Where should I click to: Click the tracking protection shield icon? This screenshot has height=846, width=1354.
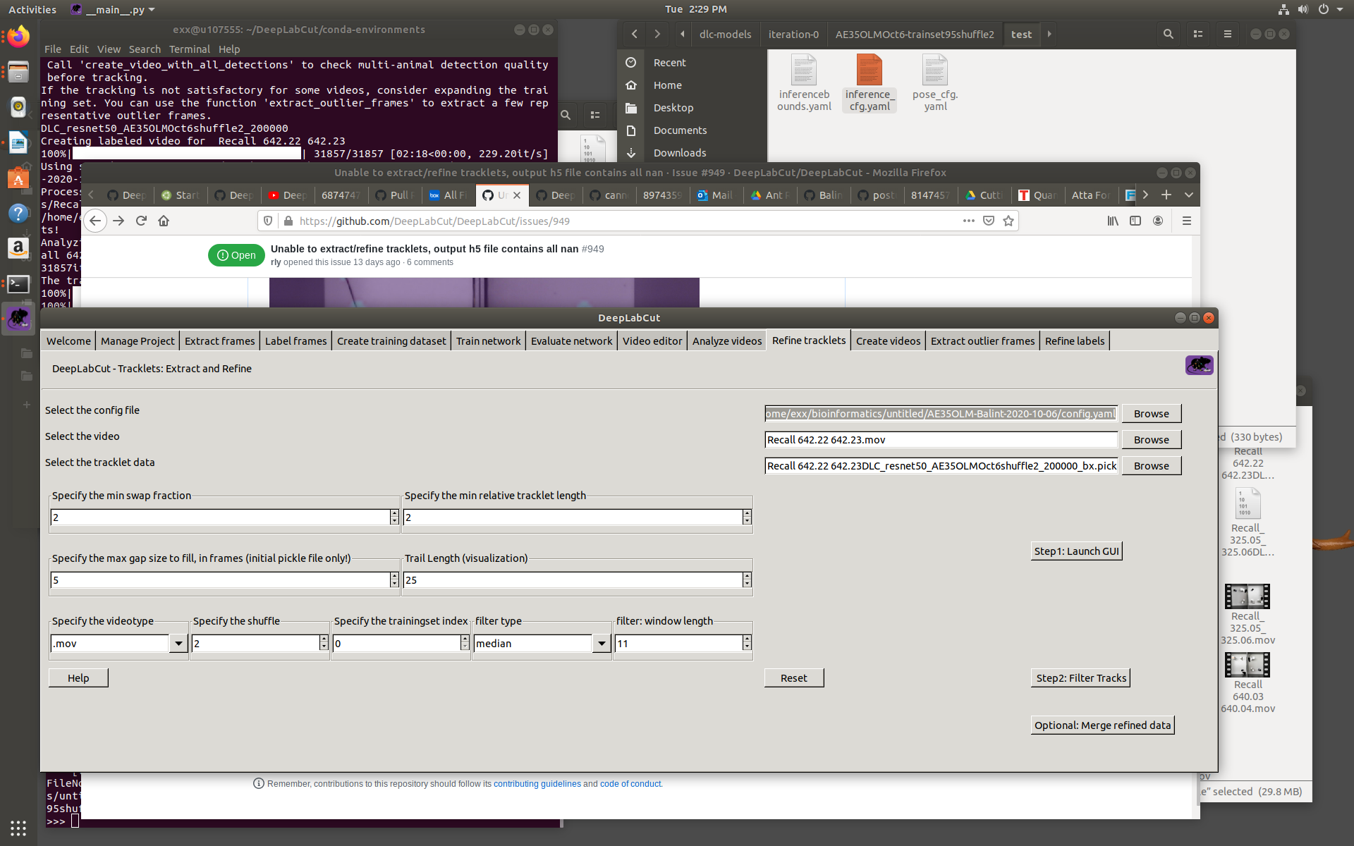pos(267,221)
